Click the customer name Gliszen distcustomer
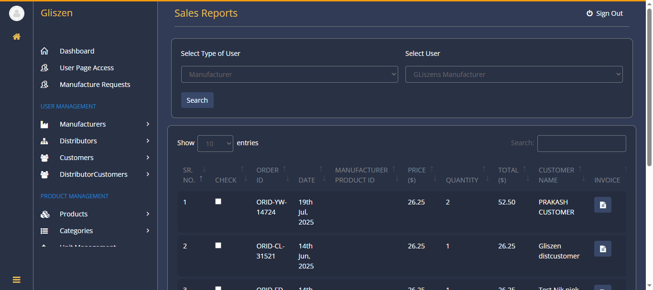The image size is (653, 290). pos(559,251)
